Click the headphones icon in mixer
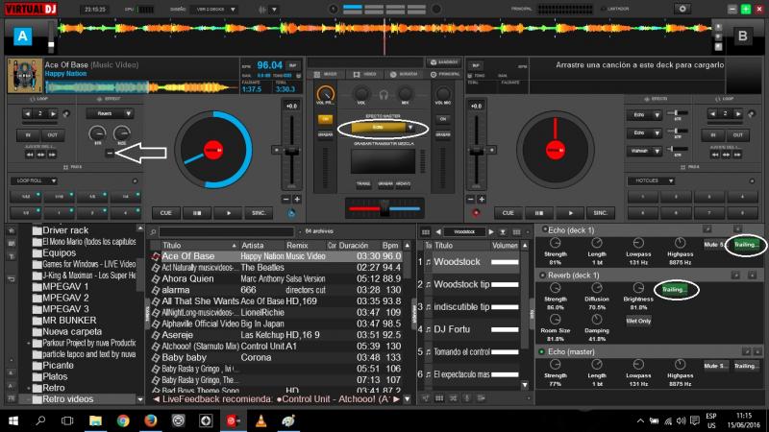Screen dimensions: 769x432 (384, 95)
